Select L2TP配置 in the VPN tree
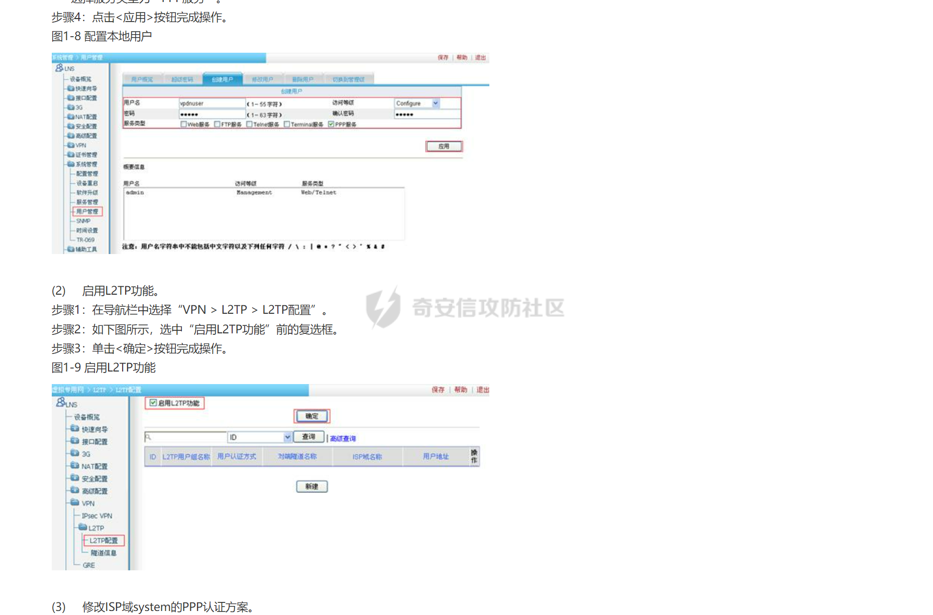The width and height of the screenshot is (933, 615). click(x=103, y=540)
